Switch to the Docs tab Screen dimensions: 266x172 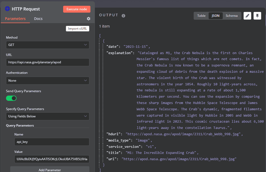point(38,19)
